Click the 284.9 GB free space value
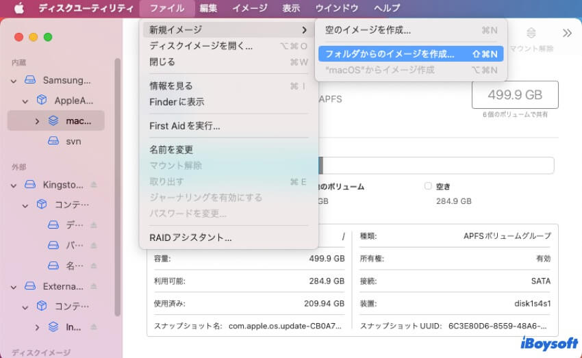The height and width of the screenshot is (358, 582). (453, 201)
